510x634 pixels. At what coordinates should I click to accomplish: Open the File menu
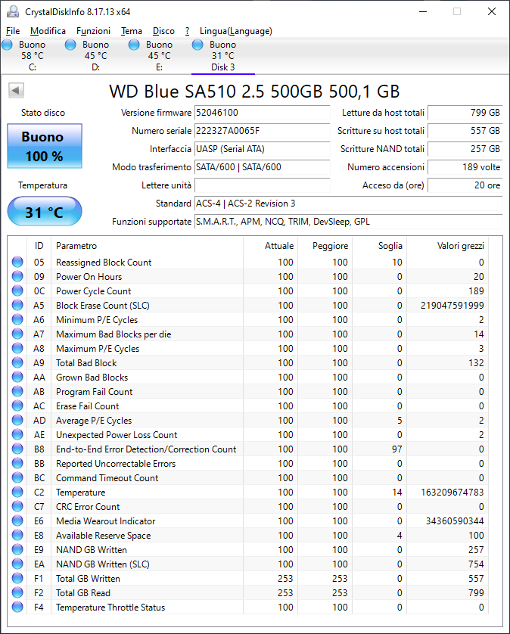coord(13,31)
